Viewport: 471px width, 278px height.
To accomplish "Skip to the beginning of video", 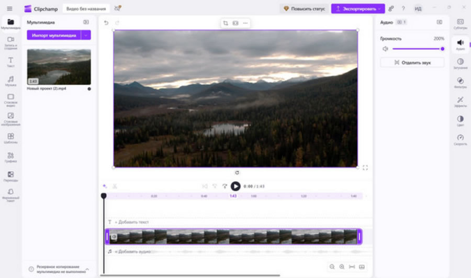I will click(205, 186).
